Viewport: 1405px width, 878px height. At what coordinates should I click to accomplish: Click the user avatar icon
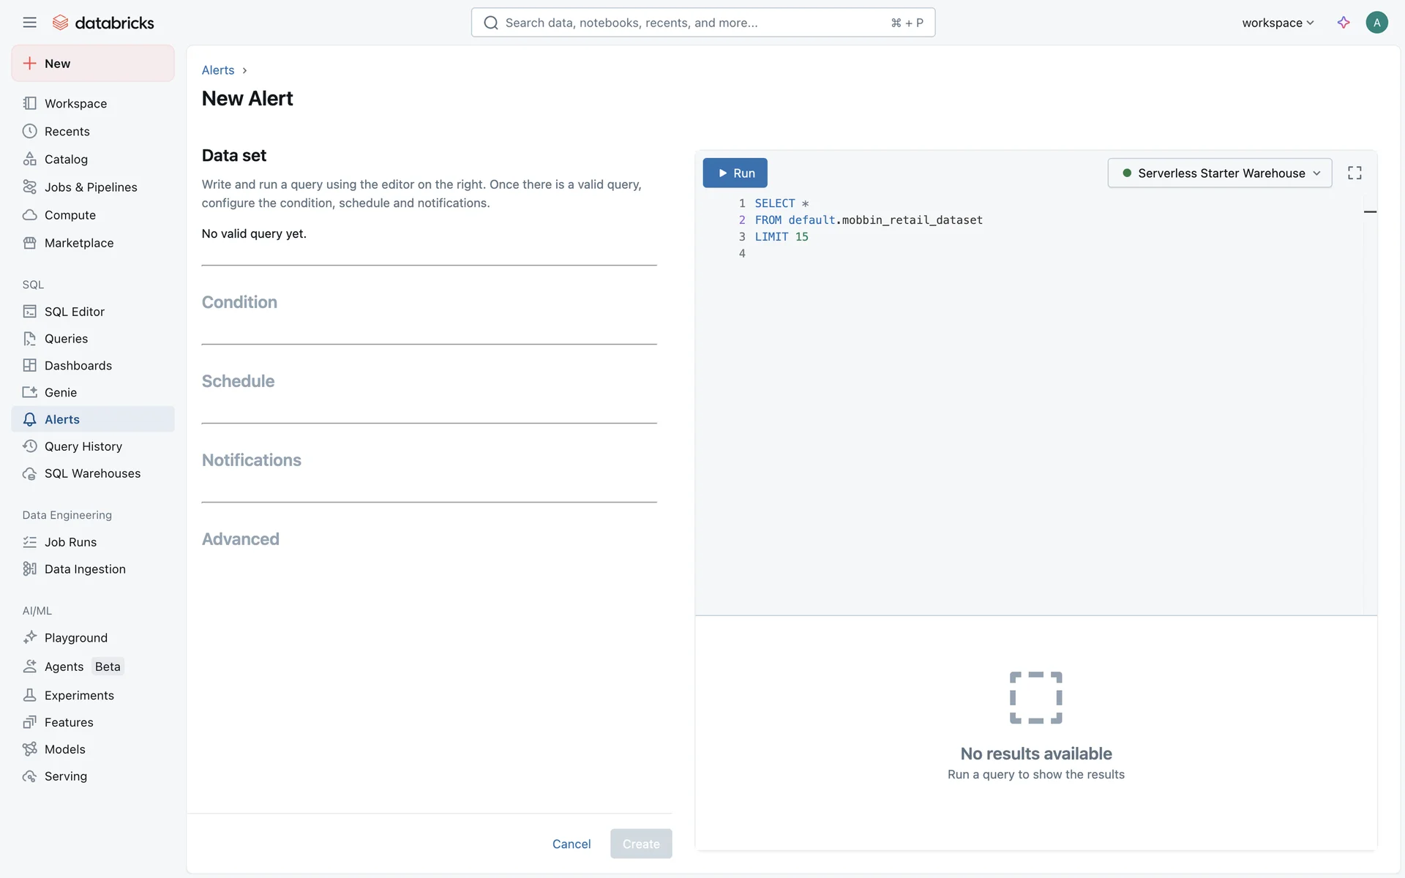tap(1376, 23)
